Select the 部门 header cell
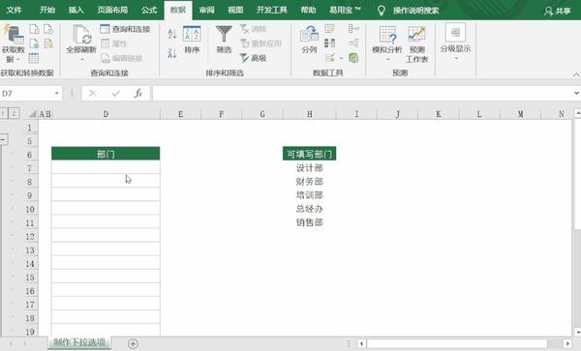581x351 pixels. tap(106, 154)
